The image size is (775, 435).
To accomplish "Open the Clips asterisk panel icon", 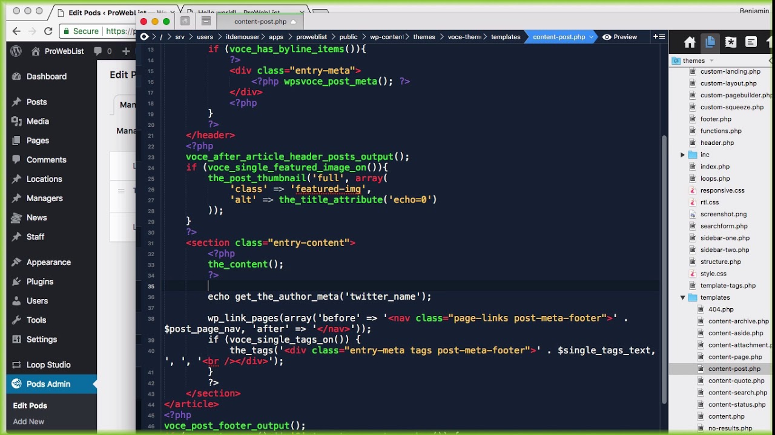I will (x=731, y=42).
